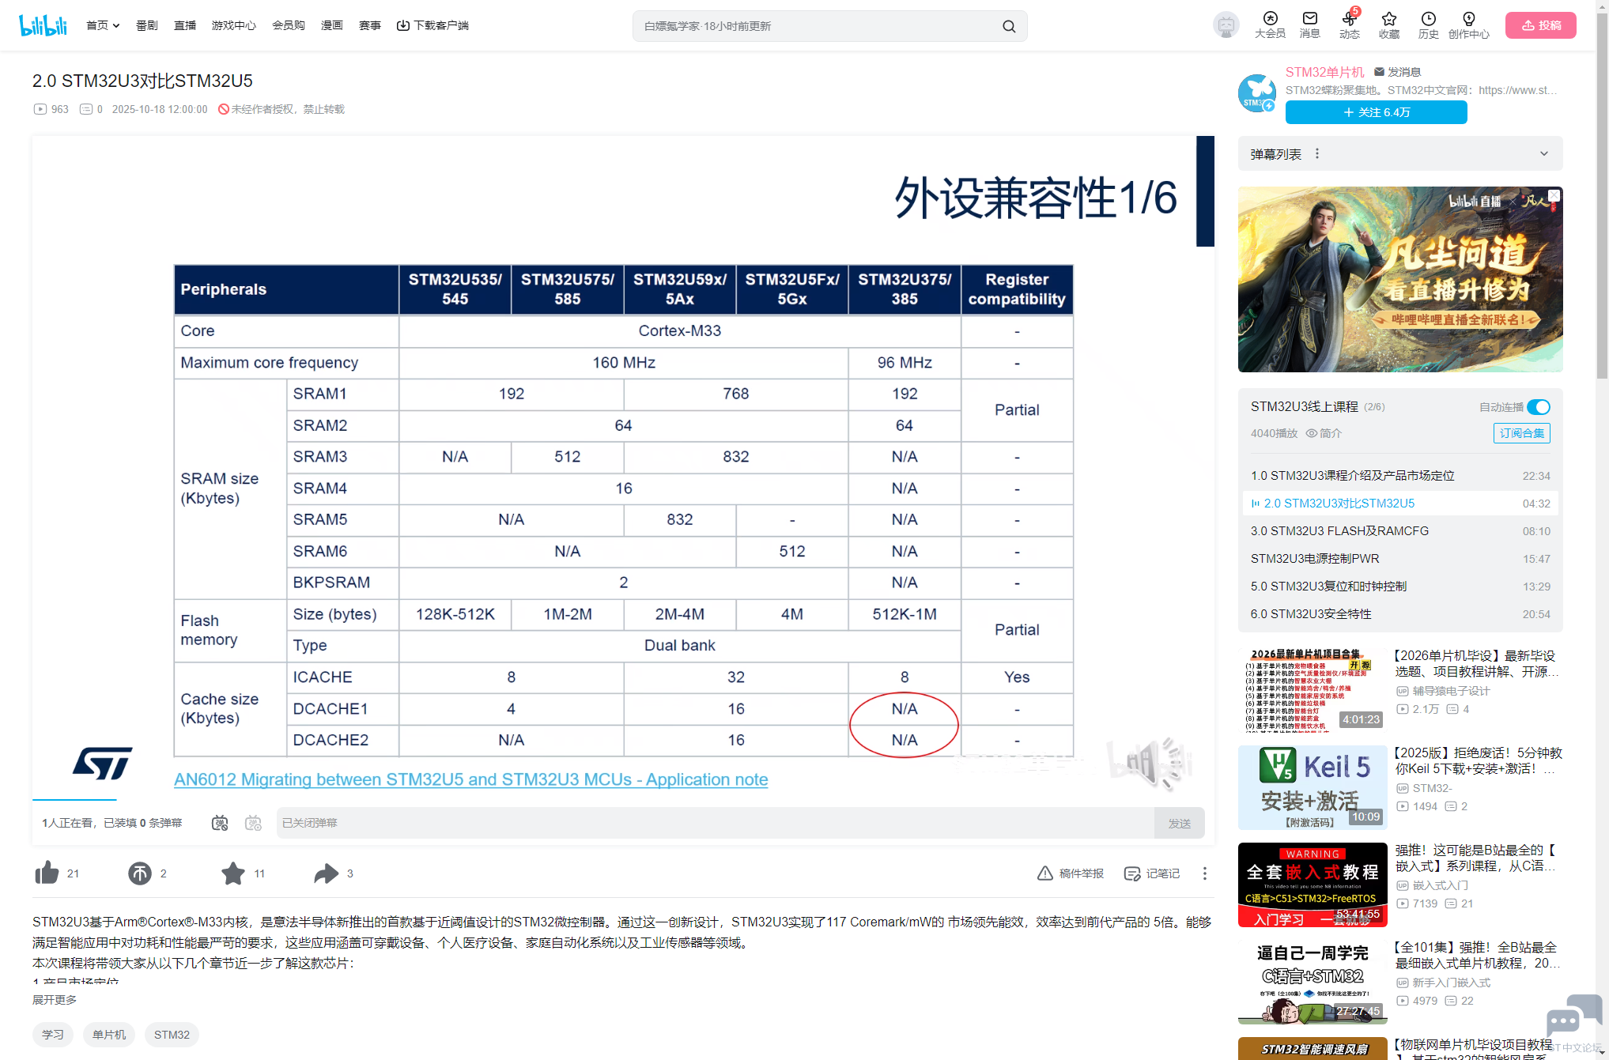Click the thumbs-up like icon
Image resolution: width=1609 pixels, height=1060 pixels.
point(47,873)
